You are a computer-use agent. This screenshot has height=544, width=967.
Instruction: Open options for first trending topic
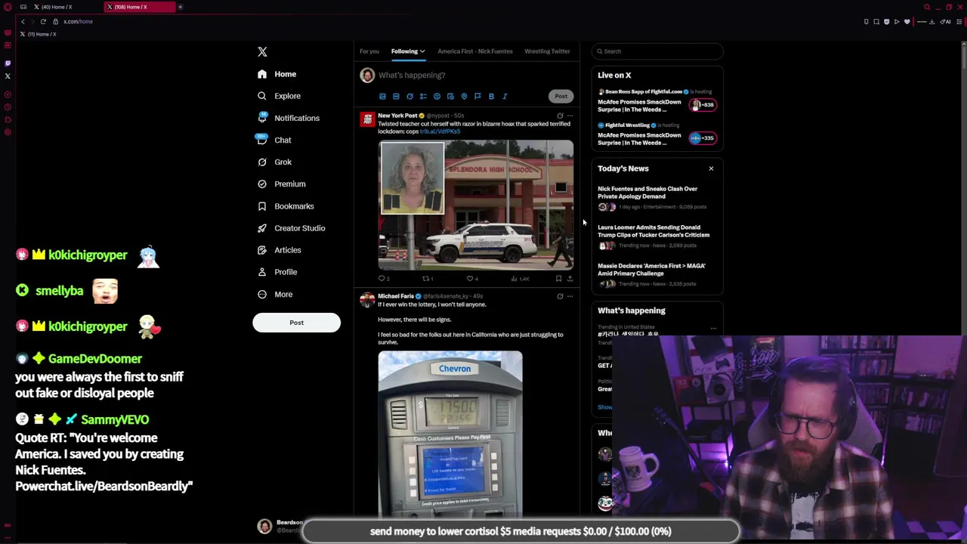coord(713,329)
